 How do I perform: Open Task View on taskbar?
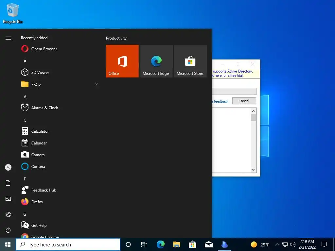(144, 244)
